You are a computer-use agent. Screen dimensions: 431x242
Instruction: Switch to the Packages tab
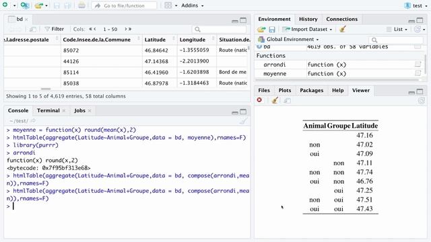[311, 90]
